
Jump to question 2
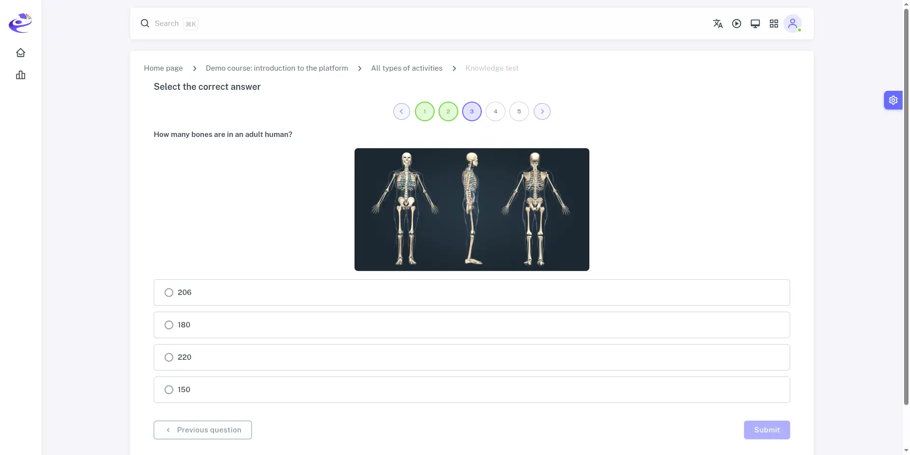(448, 111)
